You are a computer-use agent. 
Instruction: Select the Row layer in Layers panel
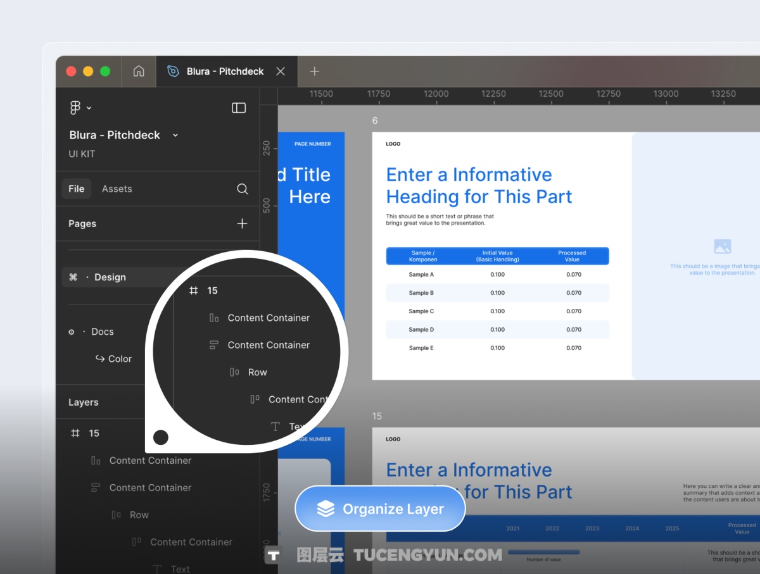tap(139, 515)
